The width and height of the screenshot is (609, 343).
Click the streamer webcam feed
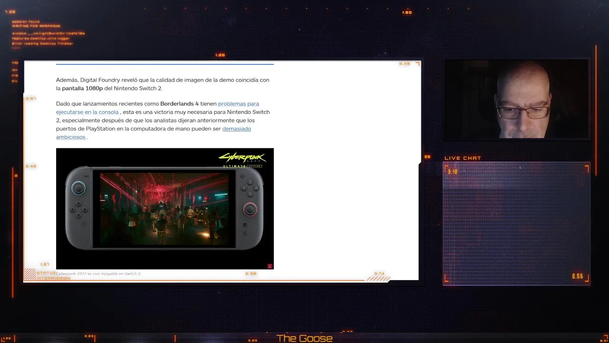pyautogui.click(x=517, y=99)
